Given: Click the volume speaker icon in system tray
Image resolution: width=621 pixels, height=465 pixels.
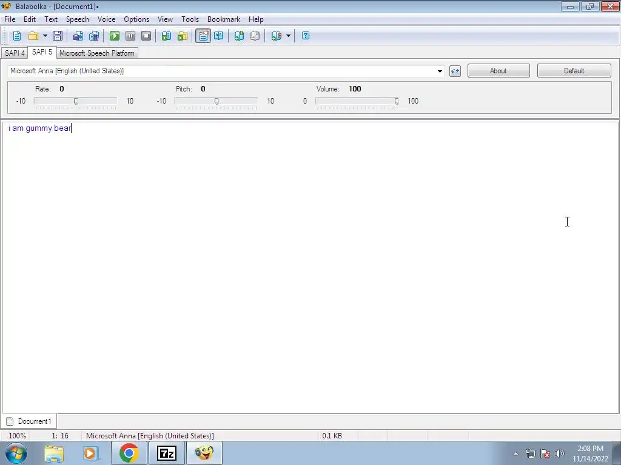Looking at the screenshot, I should tap(560, 453).
